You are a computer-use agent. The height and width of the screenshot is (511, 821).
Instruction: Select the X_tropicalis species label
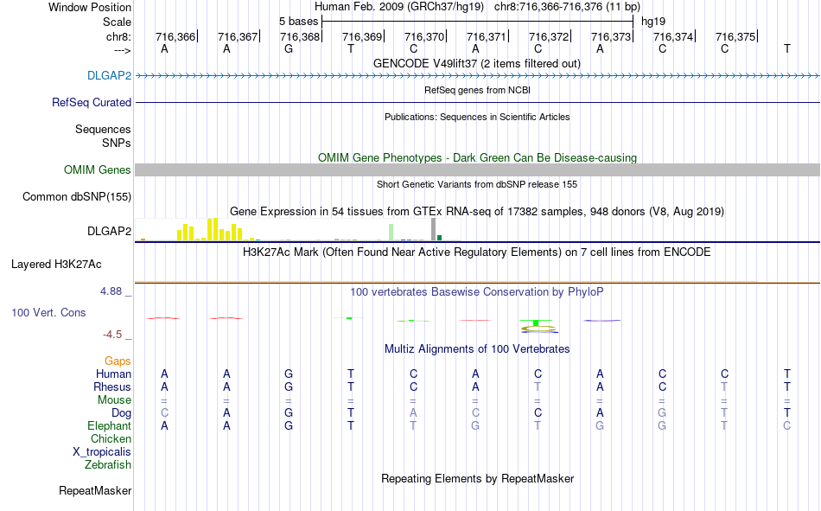coord(102,452)
